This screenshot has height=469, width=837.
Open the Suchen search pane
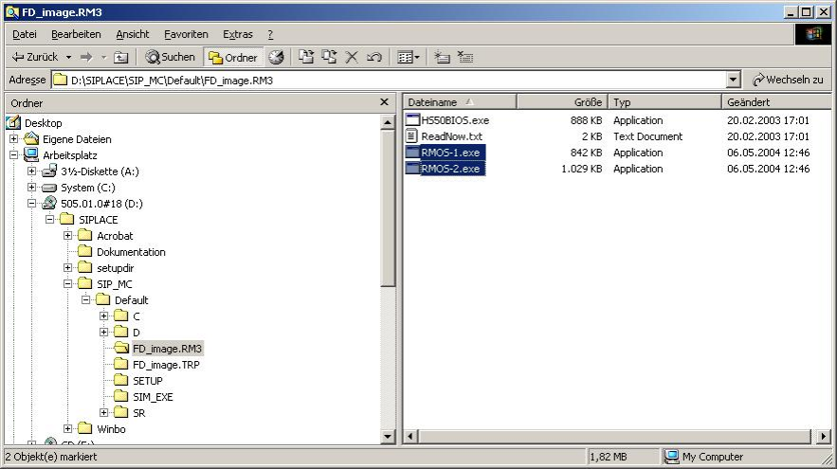tap(171, 57)
